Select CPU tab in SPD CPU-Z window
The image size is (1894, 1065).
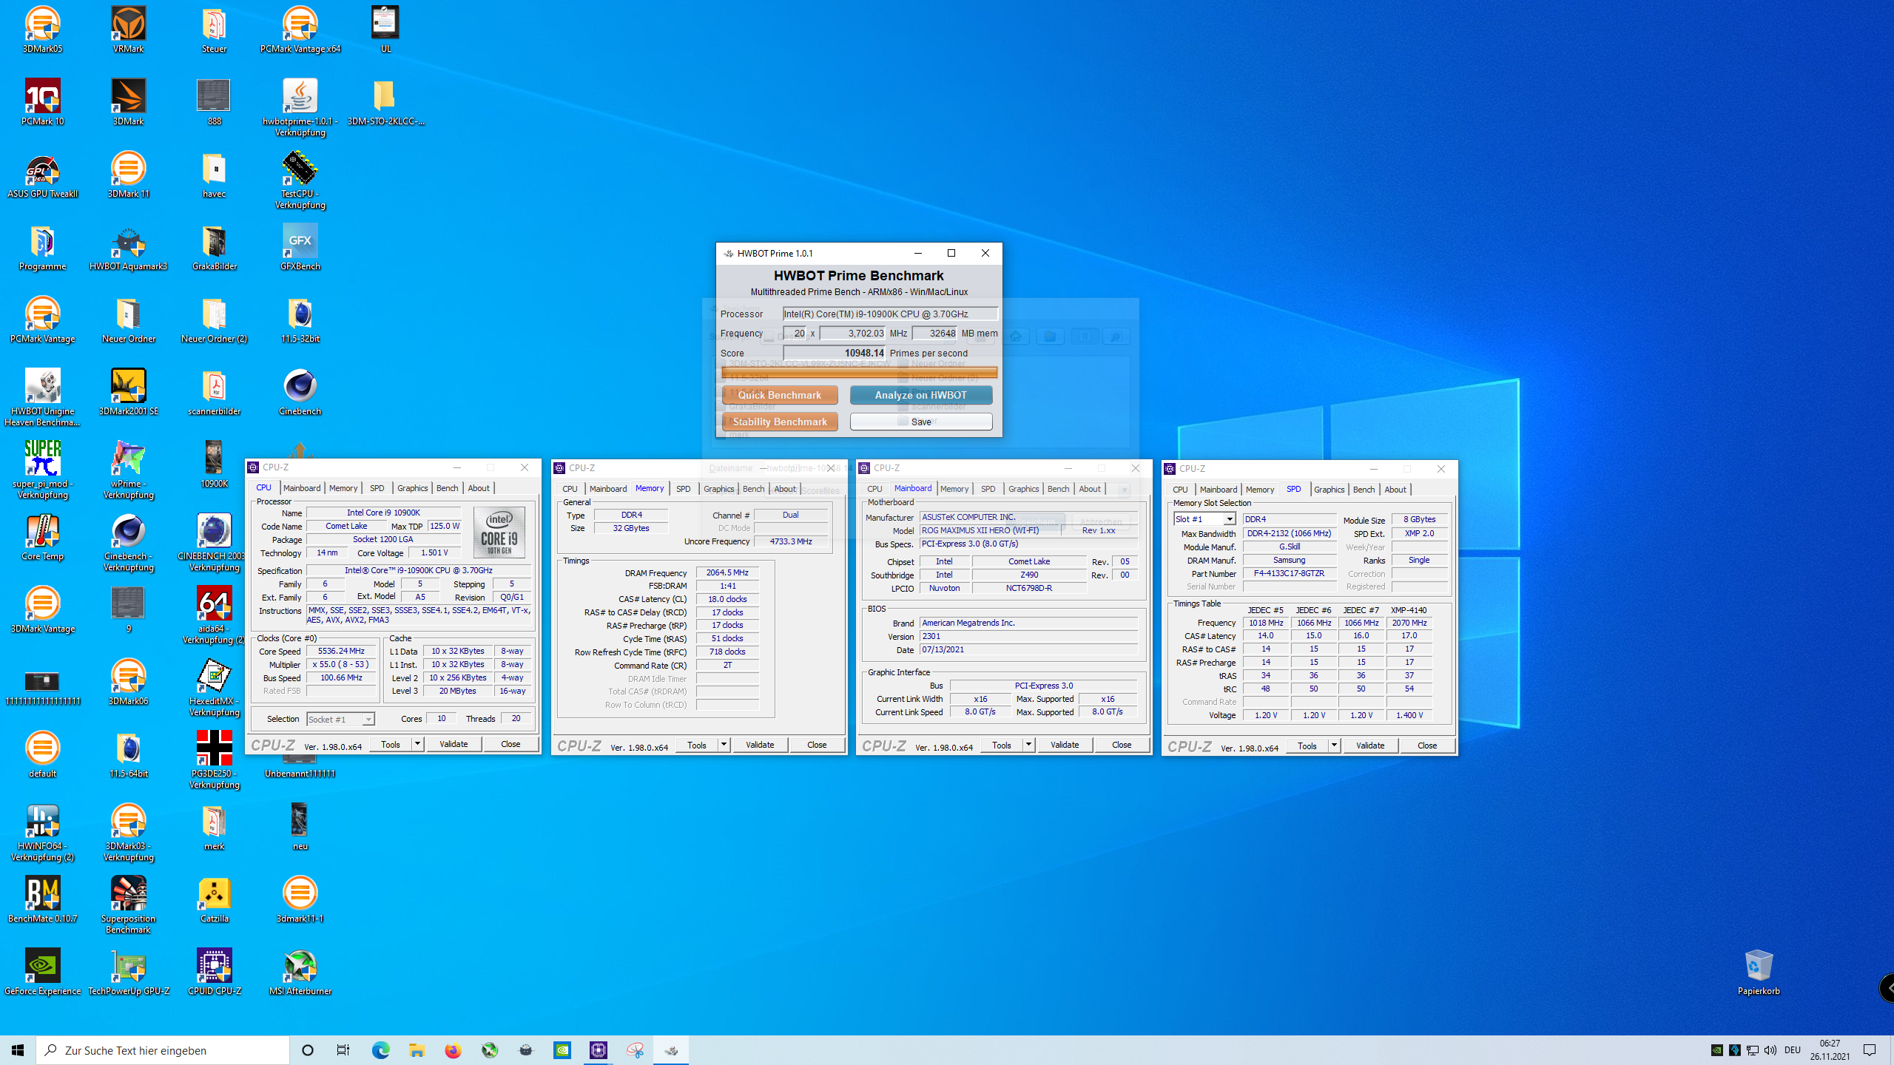click(1180, 490)
